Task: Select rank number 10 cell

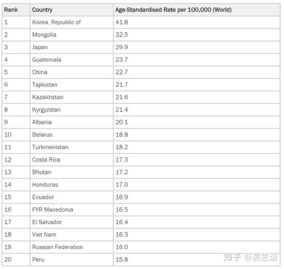Action: (x=16, y=135)
